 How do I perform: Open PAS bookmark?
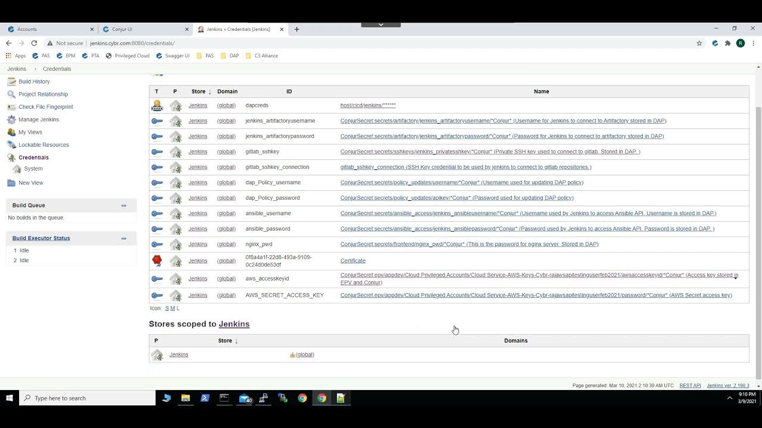[41, 56]
